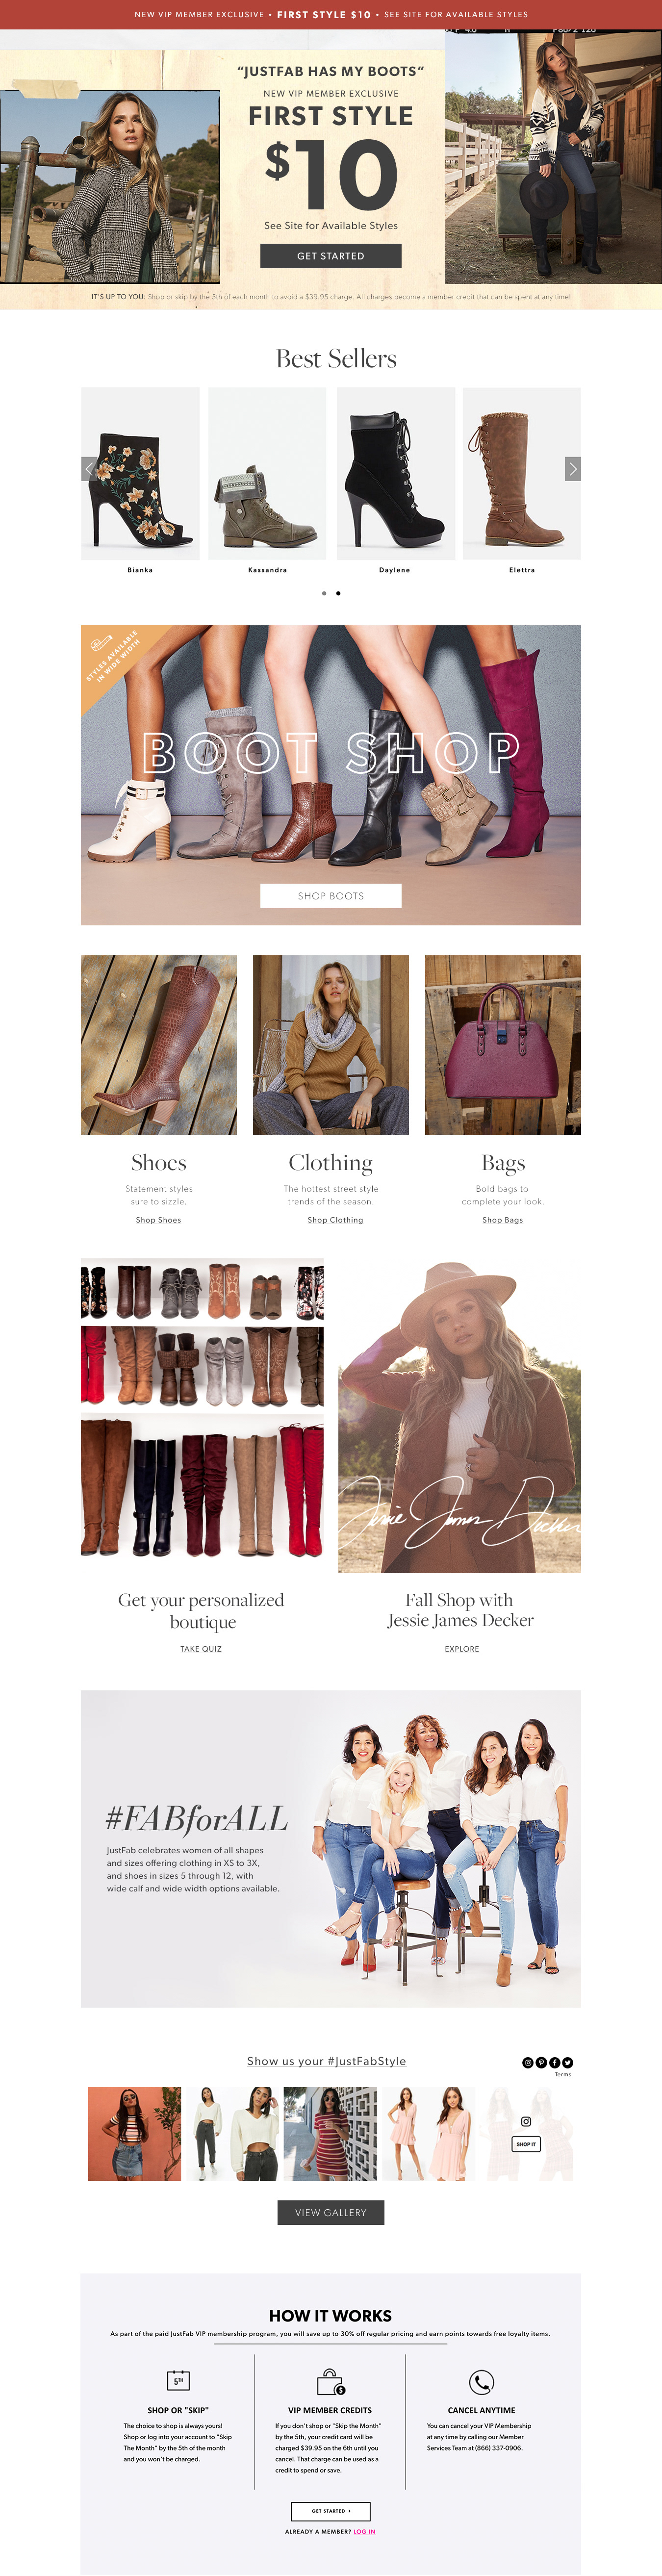
Task: Click TAKE QUIZ for personalized boutique
Action: pos(201,1649)
